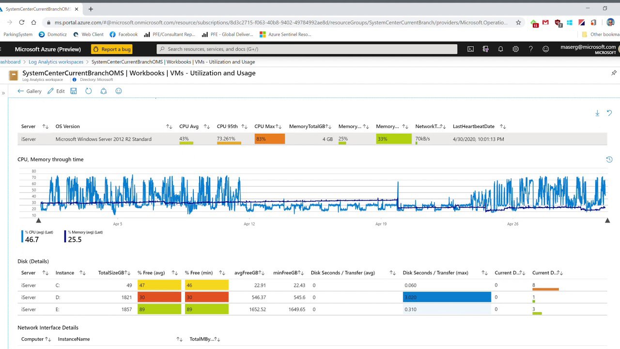Click blue 3.020 disk transfer cell

coord(447,297)
